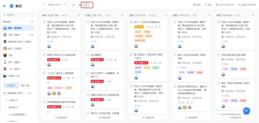Expand the IC智库 department node
259x123 pixels.
coord(7,100)
